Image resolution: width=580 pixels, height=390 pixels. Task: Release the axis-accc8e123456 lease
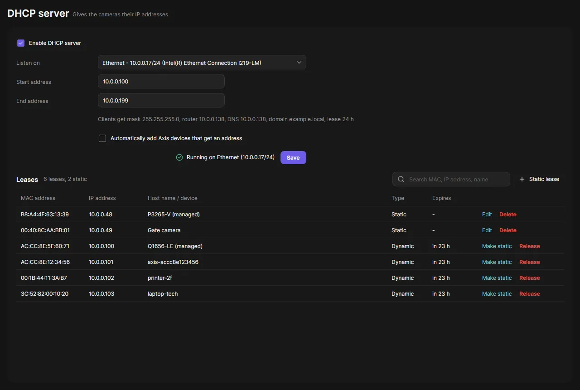pos(530,262)
